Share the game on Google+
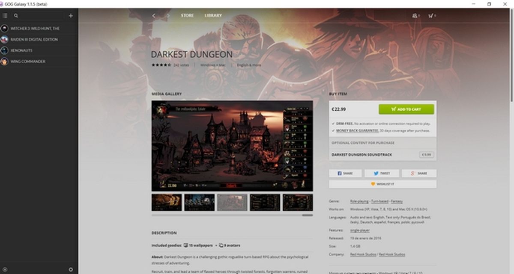The height and width of the screenshot is (274, 514). 418,173
